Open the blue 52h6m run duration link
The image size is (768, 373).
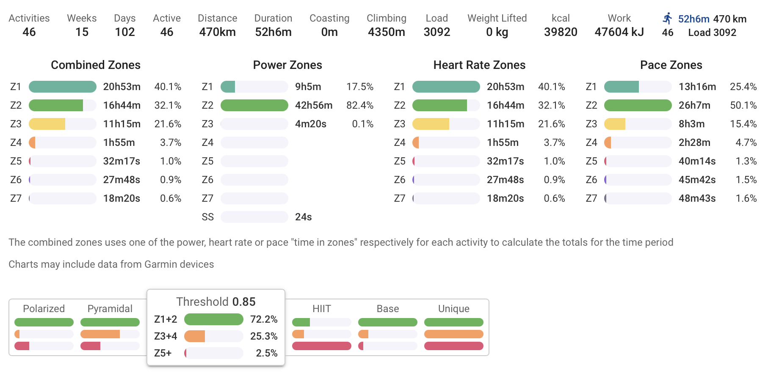click(693, 19)
